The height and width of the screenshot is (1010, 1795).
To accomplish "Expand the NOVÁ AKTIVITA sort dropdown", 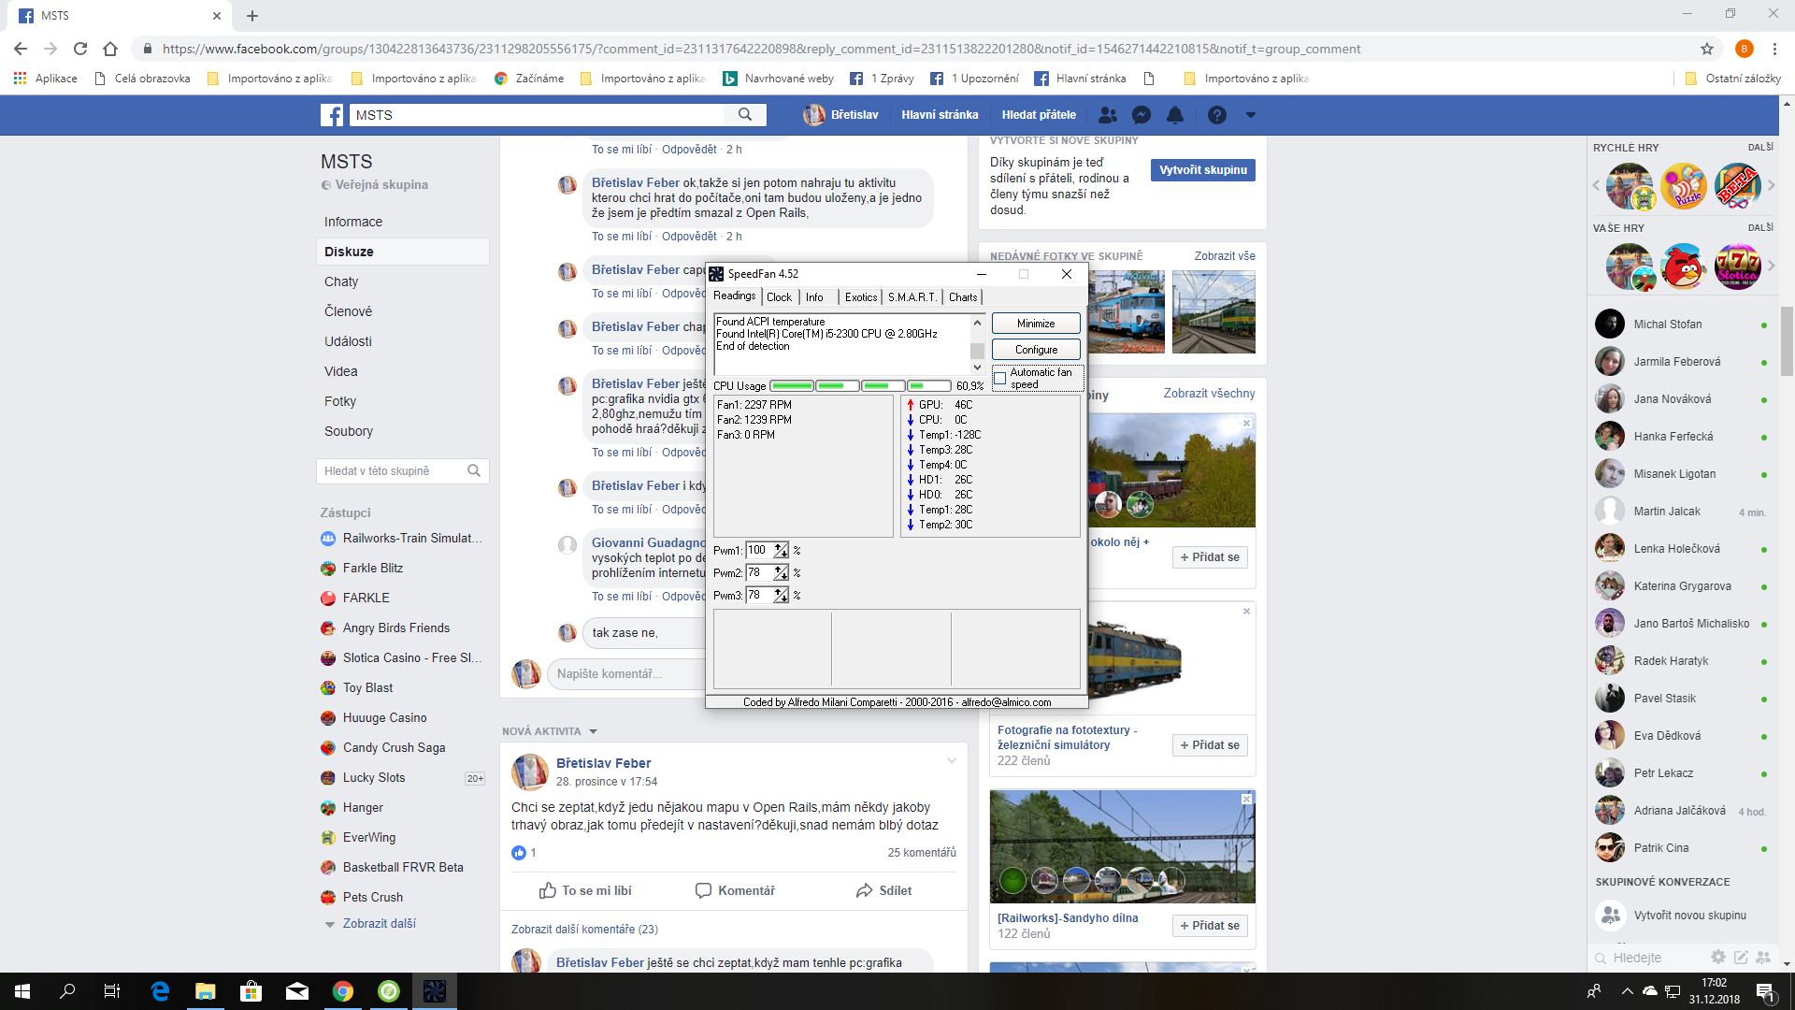I will [x=593, y=731].
